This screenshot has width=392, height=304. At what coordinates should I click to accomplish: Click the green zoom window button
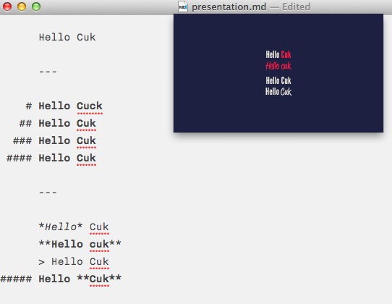click(36, 7)
